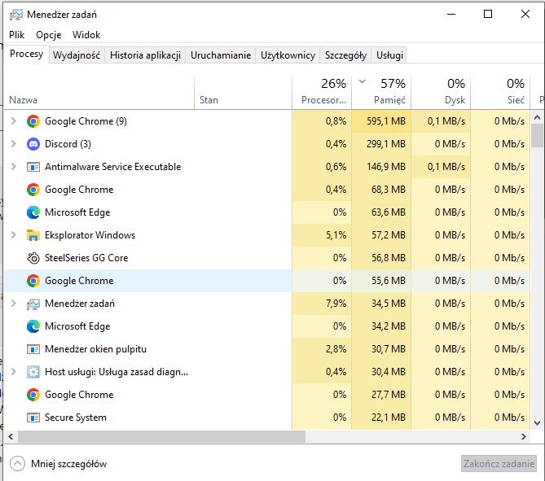Click the Discord (3) icon
545x481 pixels.
tap(33, 144)
